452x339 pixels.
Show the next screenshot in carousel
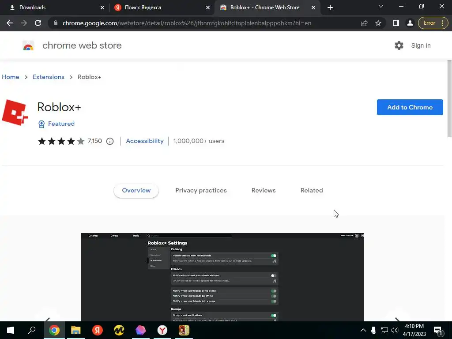click(x=397, y=319)
